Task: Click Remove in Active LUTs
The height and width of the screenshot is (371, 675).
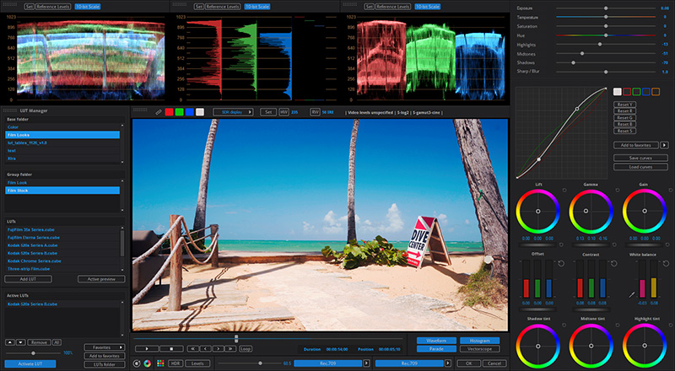Action: point(39,342)
